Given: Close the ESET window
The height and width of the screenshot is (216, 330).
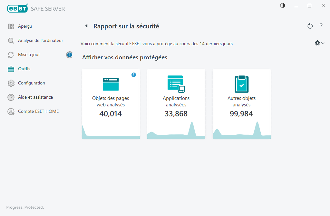Looking at the screenshot, I should point(323,6).
